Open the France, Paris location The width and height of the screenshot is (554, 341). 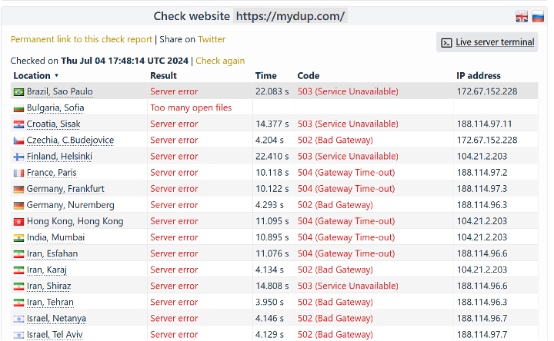52,173
